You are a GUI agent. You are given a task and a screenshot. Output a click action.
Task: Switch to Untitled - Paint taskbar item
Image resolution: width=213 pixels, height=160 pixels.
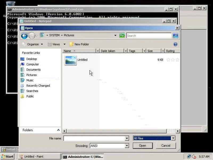tap(39, 157)
